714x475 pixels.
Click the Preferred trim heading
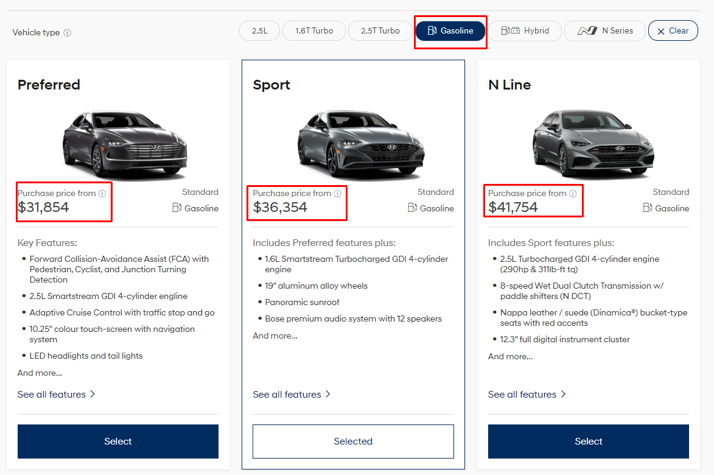pos(49,85)
